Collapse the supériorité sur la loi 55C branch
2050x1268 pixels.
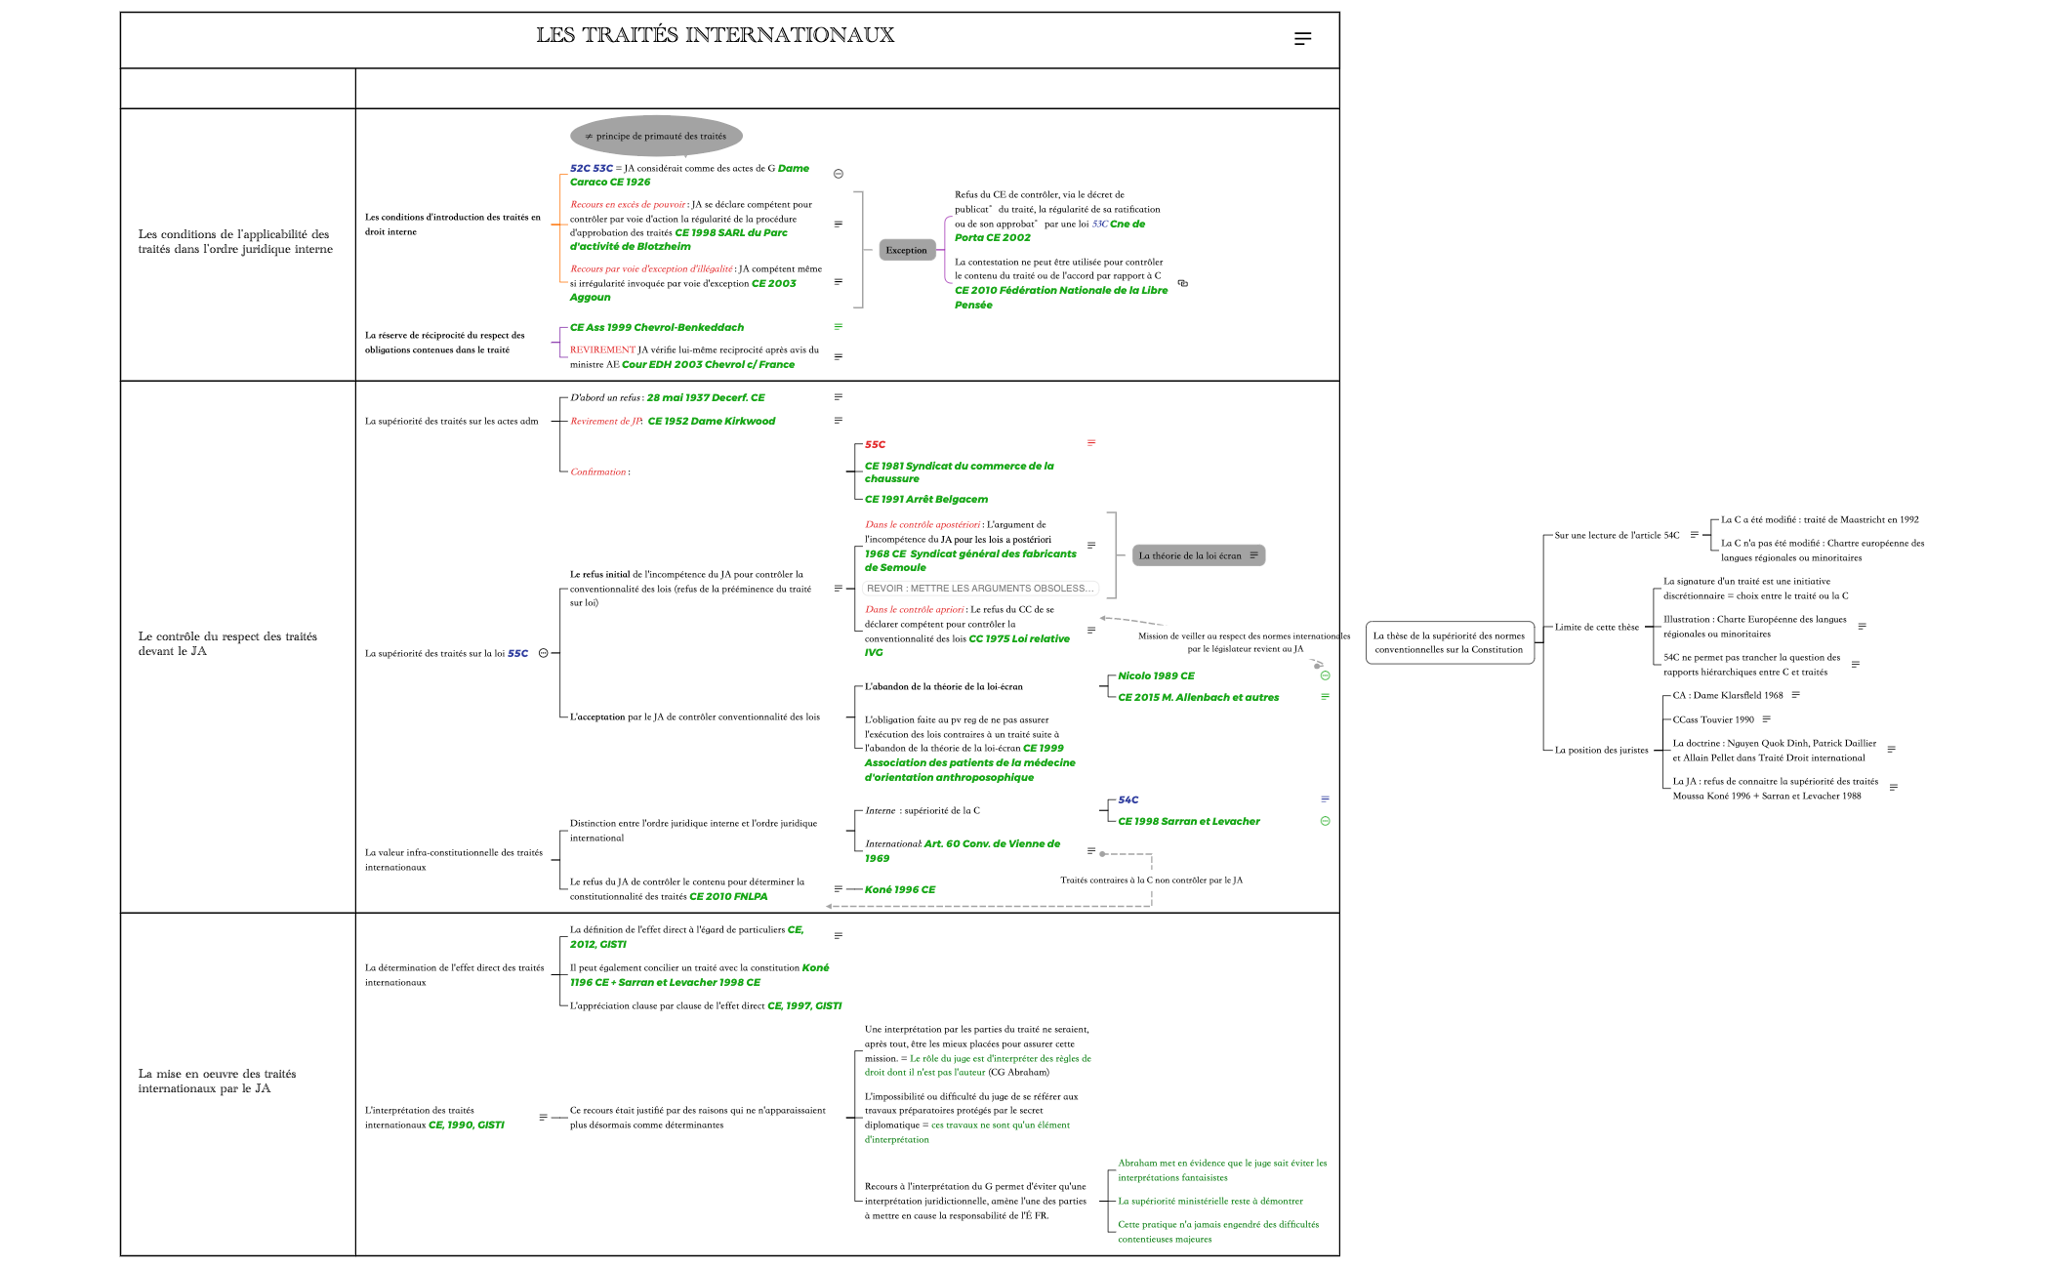coord(544,653)
